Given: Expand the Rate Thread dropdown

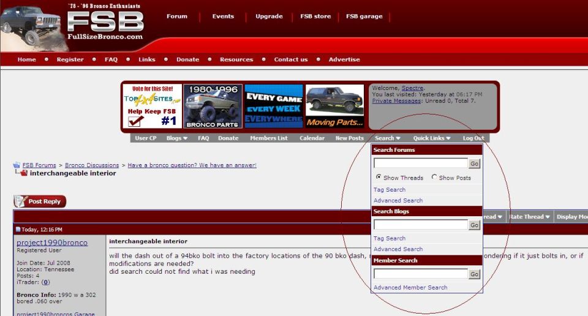Looking at the screenshot, I should click(529, 217).
